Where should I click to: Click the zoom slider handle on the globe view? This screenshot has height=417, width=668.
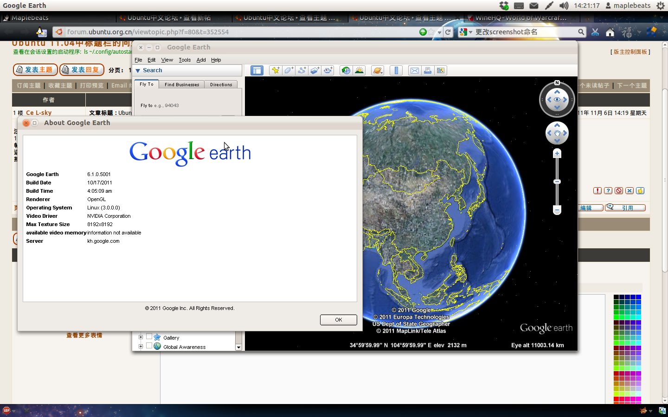[x=557, y=182]
